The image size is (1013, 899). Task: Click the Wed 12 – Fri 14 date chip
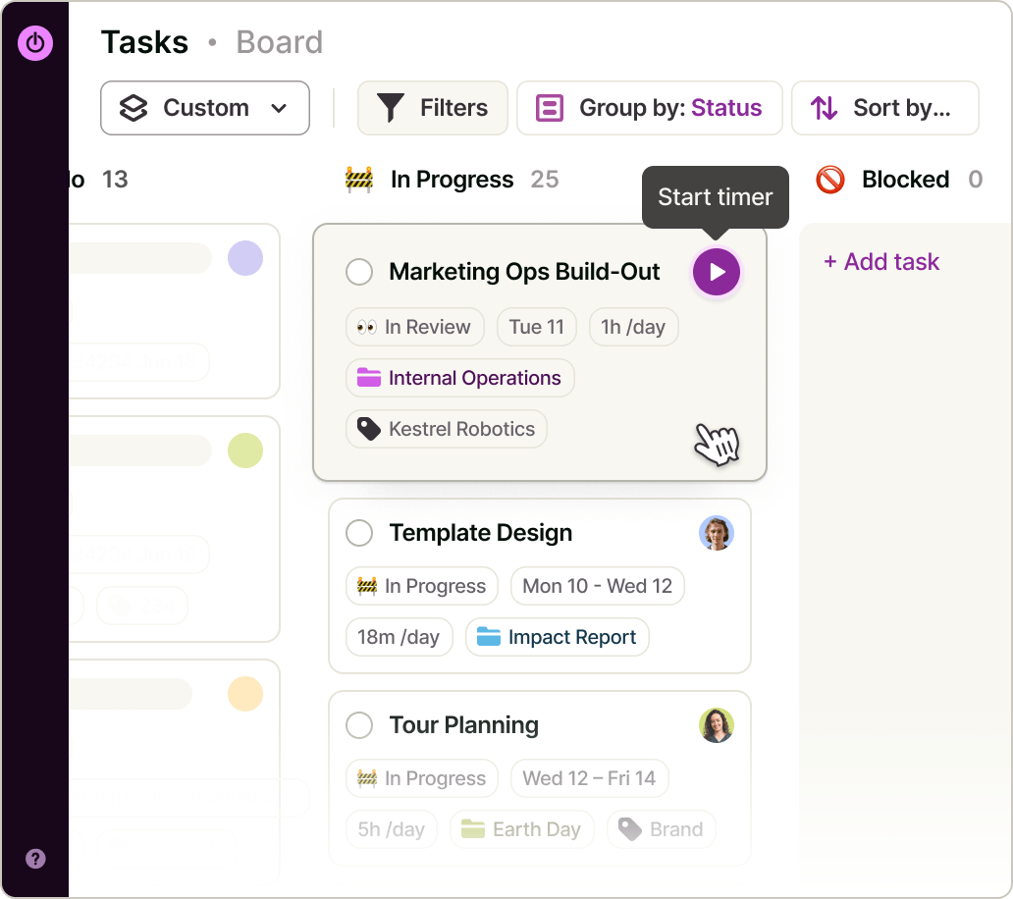pos(589,778)
